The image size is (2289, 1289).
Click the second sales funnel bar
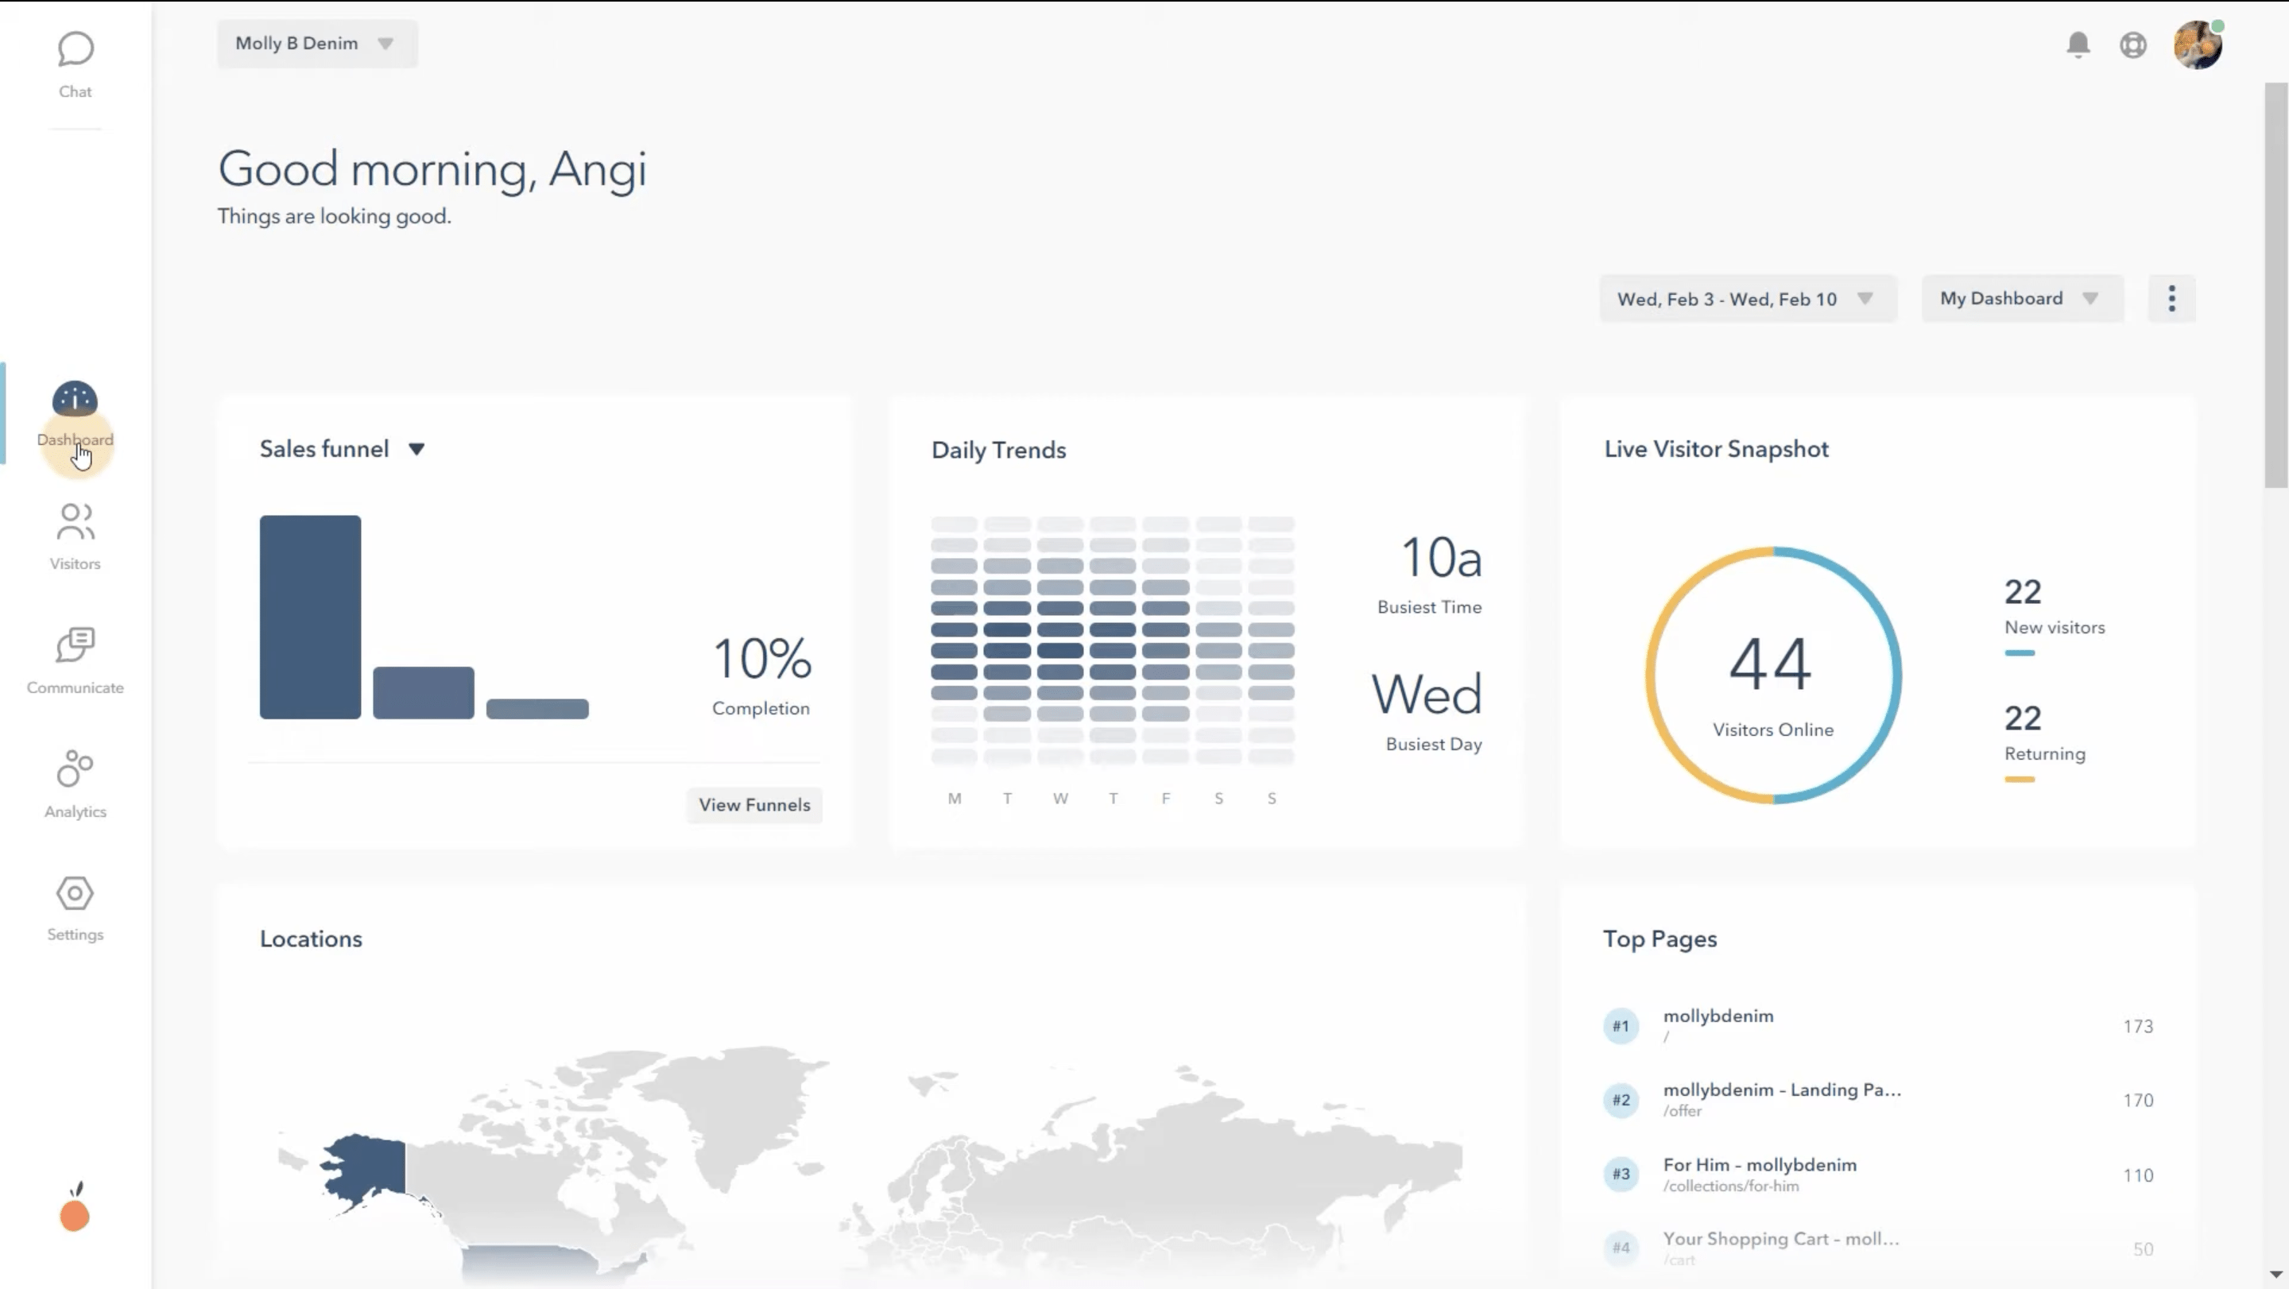click(x=424, y=692)
